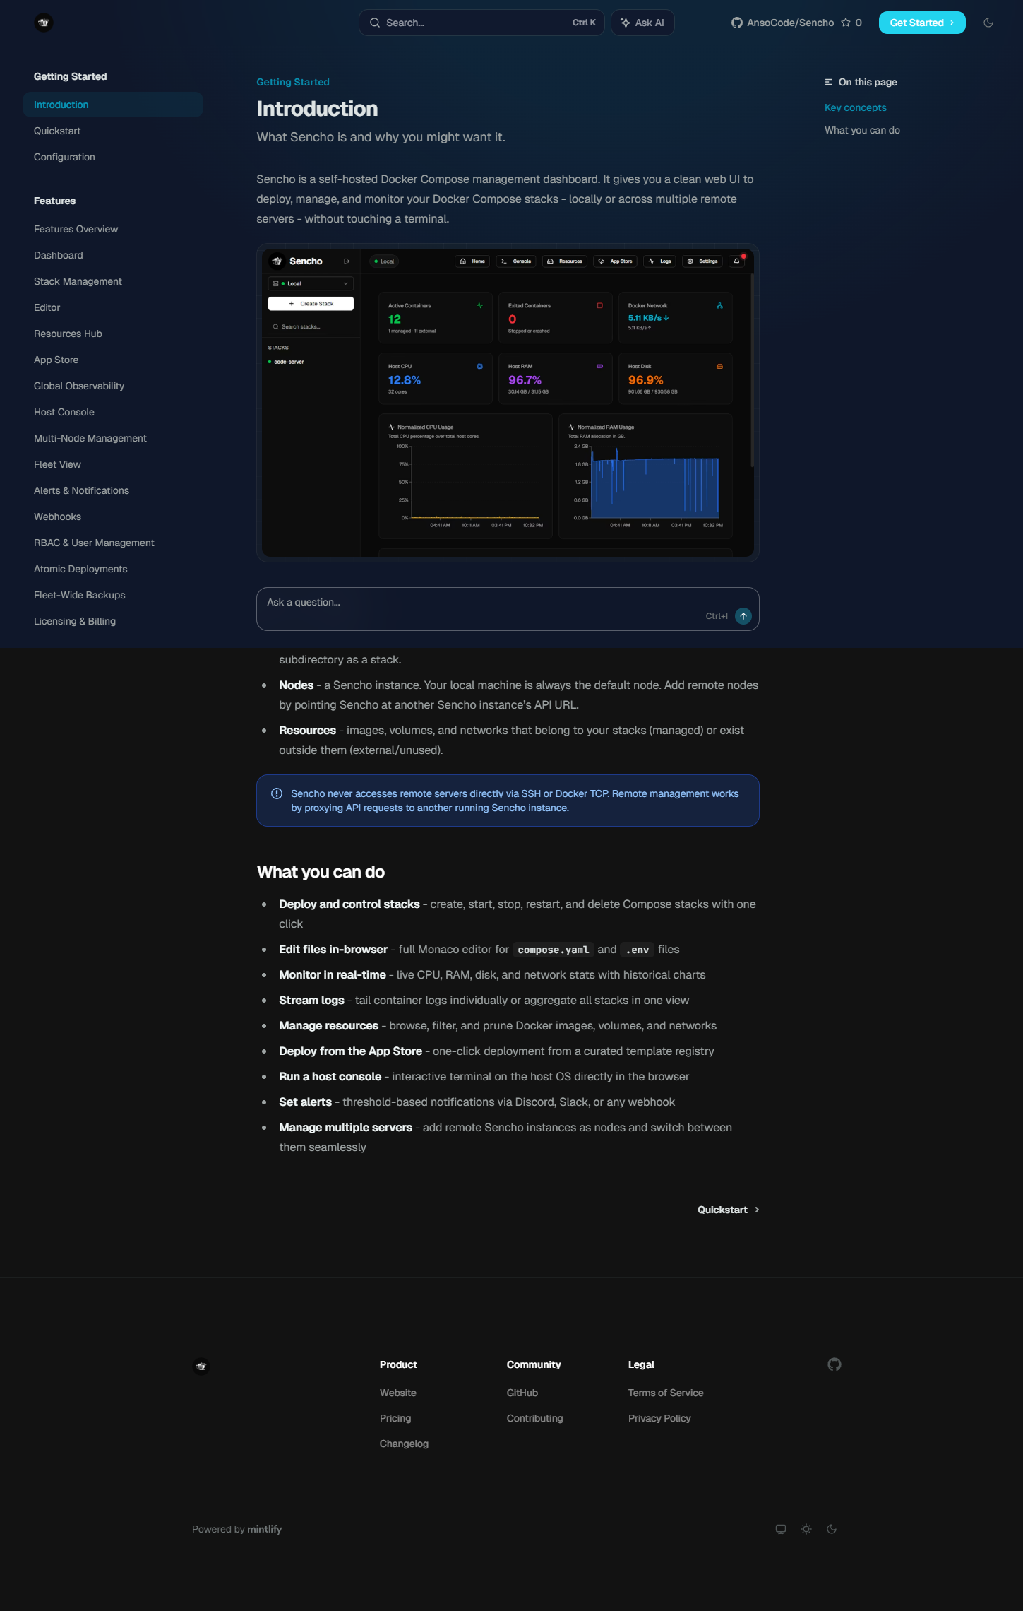Open the footer GitHub text link
Image resolution: width=1023 pixels, height=1611 pixels.
click(522, 1393)
